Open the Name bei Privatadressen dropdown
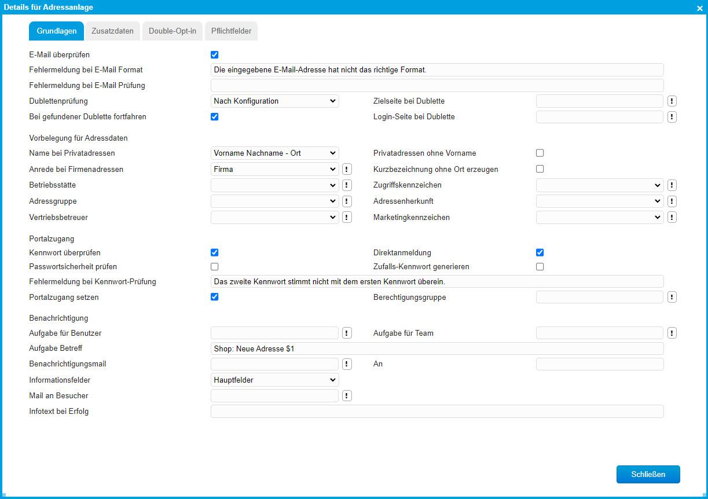Screen dimensions: 708x499 (274, 153)
